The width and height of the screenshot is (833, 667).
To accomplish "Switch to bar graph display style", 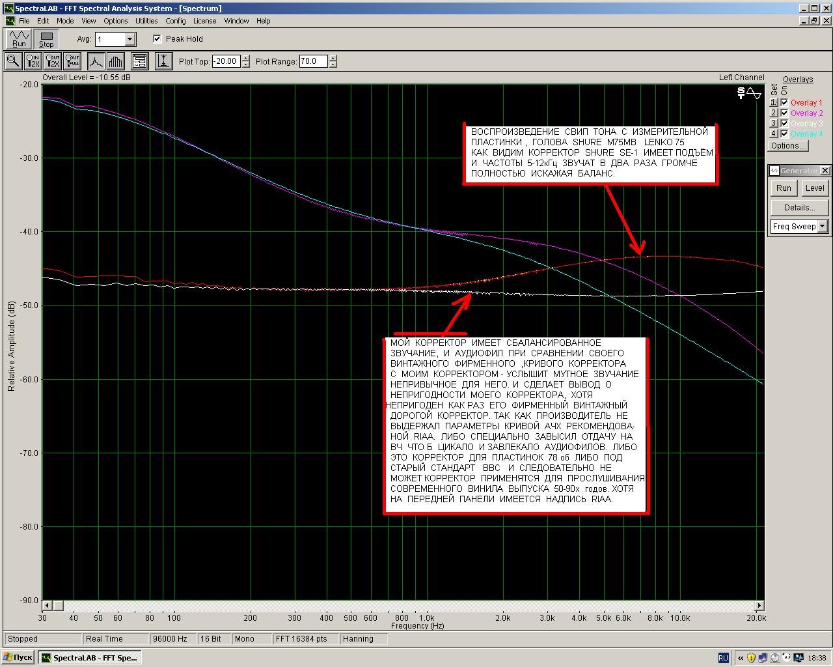I will tap(115, 61).
